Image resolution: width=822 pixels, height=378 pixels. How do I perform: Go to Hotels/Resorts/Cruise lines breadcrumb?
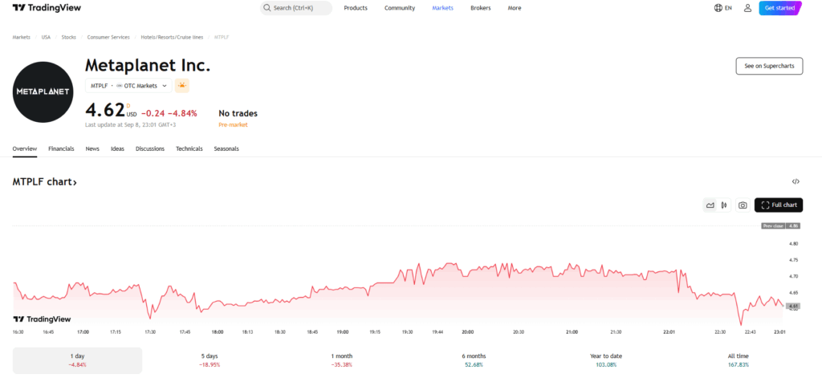(172, 37)
